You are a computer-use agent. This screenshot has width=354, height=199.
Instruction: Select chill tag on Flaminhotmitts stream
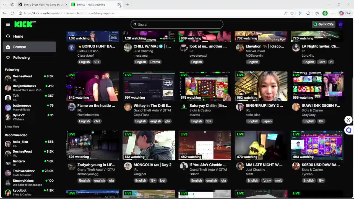tap(97, 121)
